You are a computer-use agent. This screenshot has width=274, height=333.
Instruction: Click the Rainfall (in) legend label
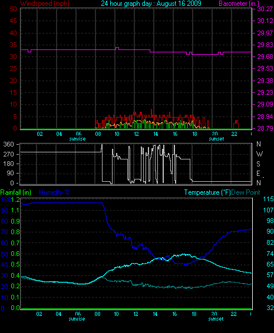[16, 192]
